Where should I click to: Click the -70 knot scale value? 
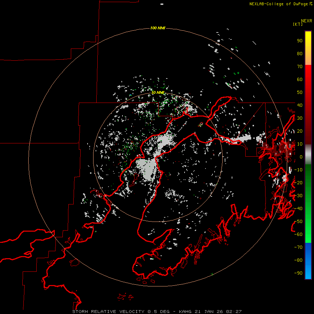point(298,247)
